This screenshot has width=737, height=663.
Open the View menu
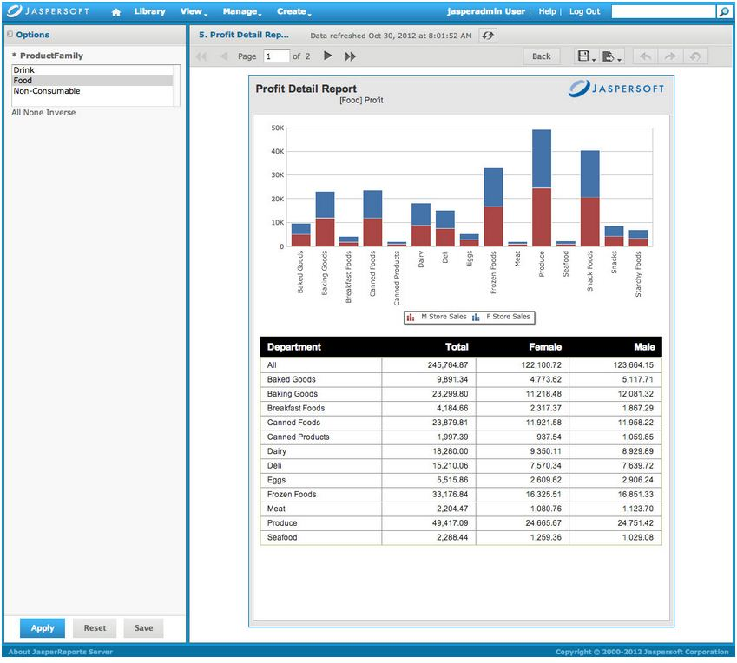[x=191, y=11]
